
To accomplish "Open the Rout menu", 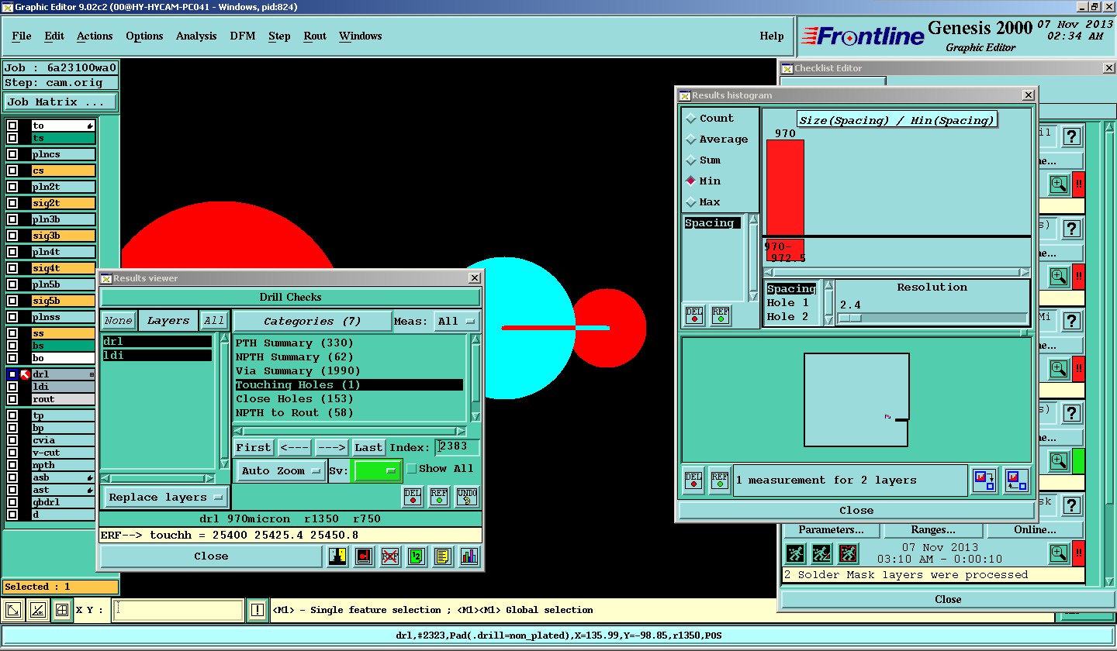I will 315,36.
